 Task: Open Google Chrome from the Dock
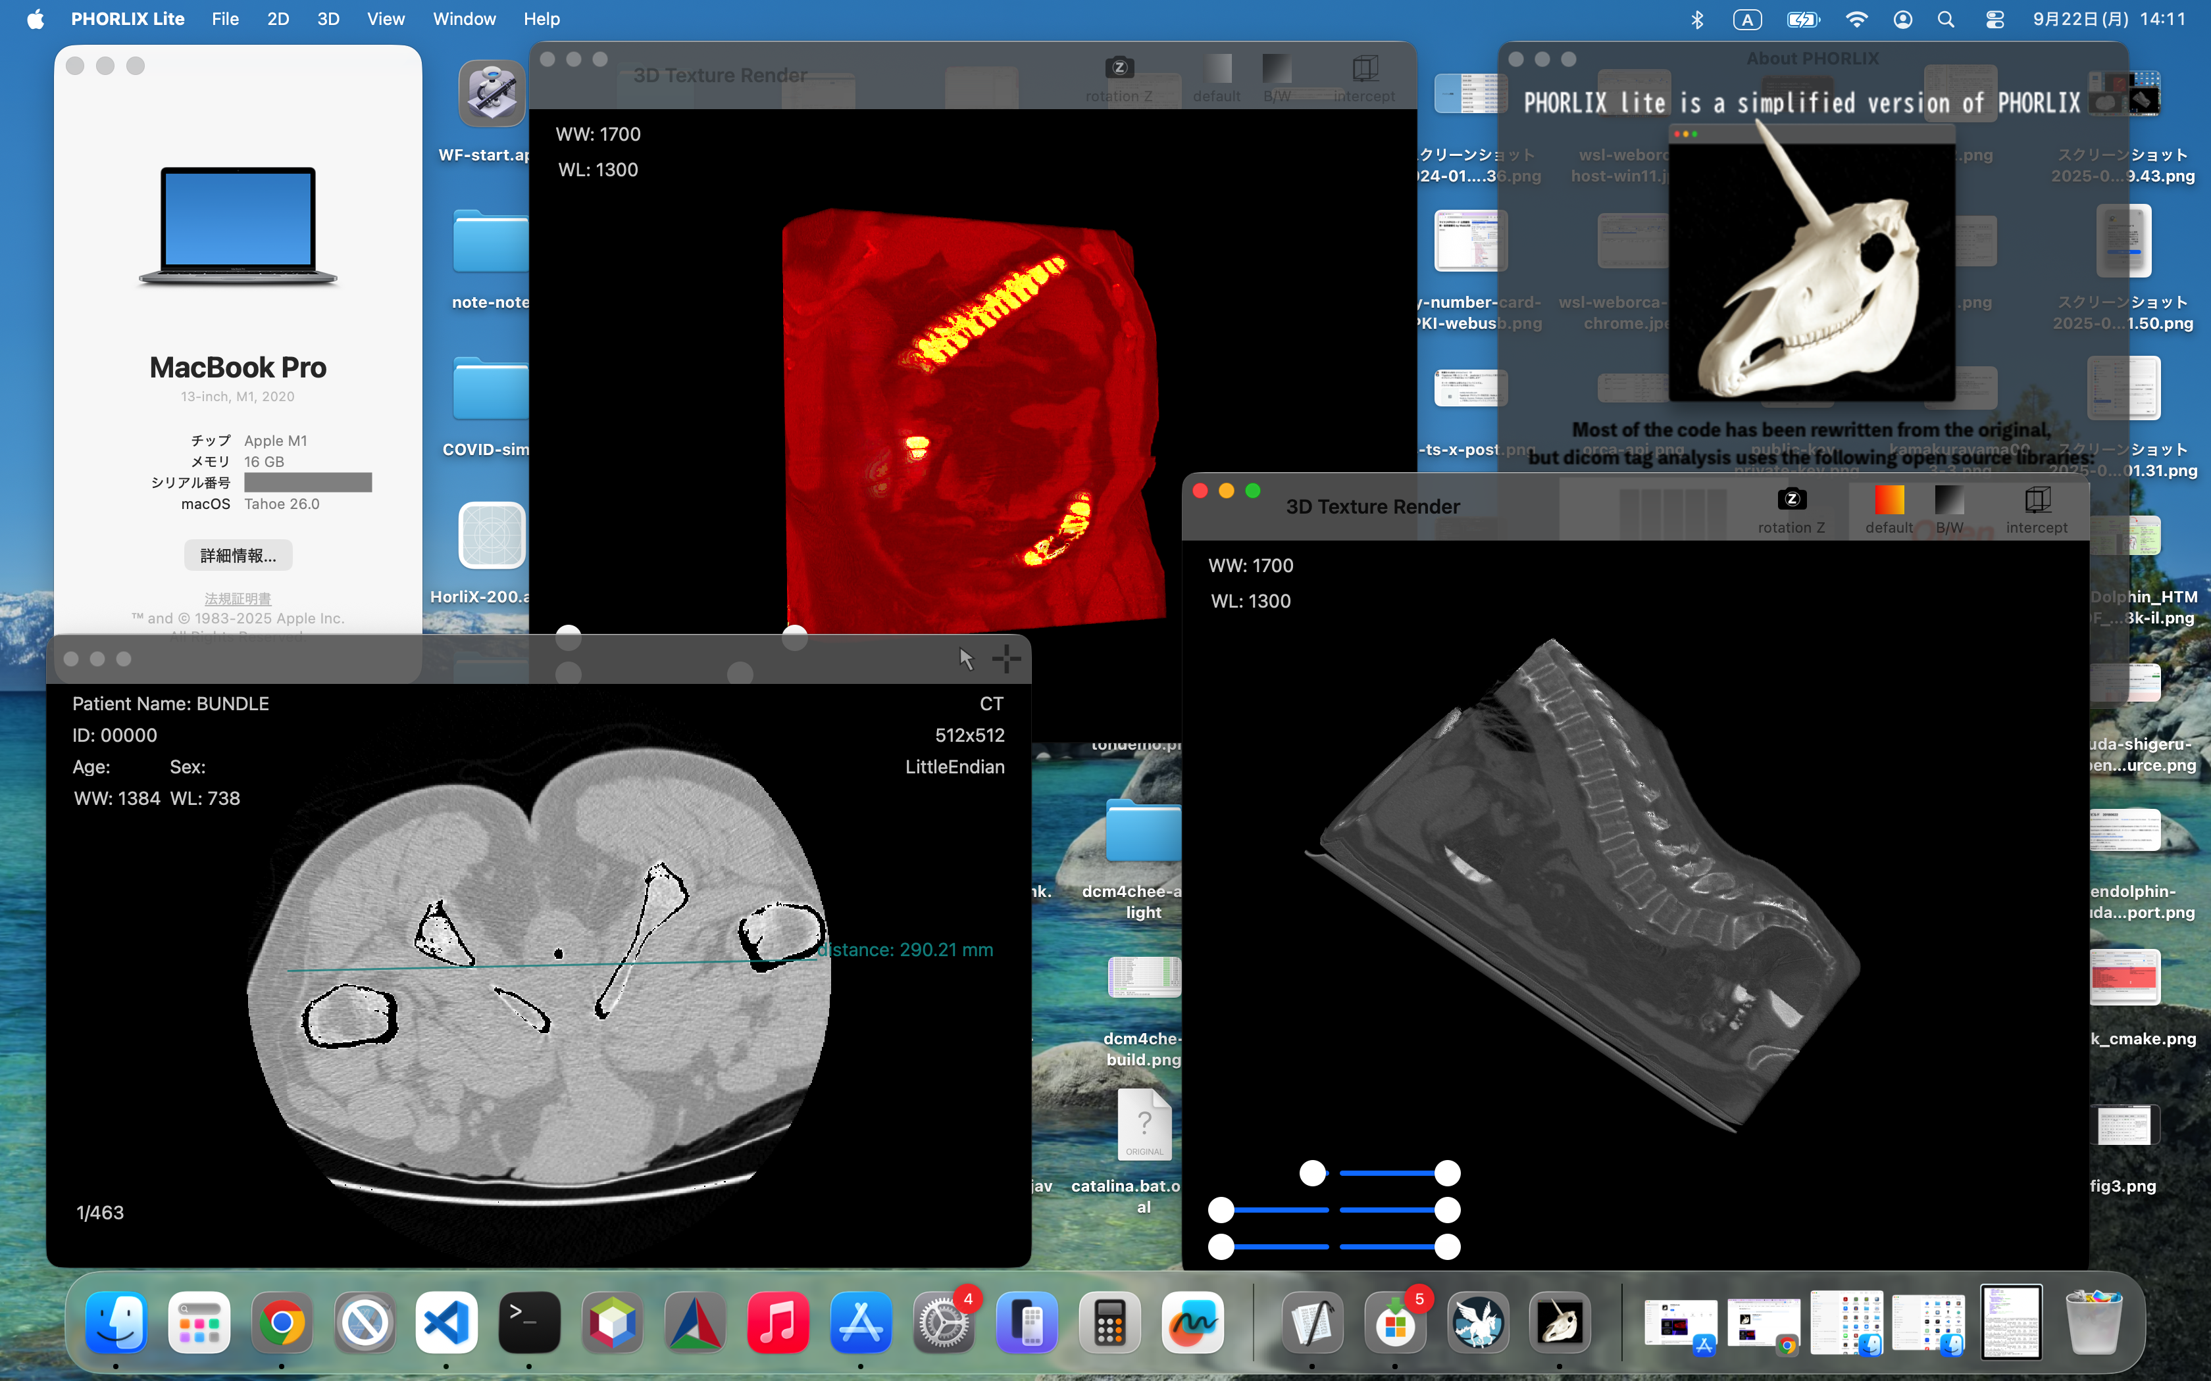click(x=282, y=1322)
